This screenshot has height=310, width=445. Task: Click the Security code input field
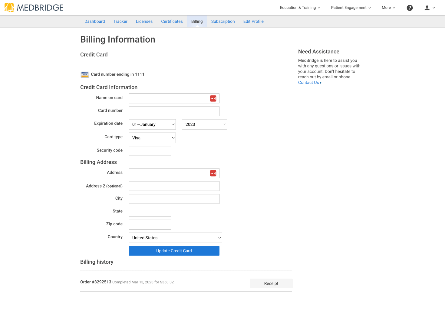pyautogui.click(x=150, y=151)
